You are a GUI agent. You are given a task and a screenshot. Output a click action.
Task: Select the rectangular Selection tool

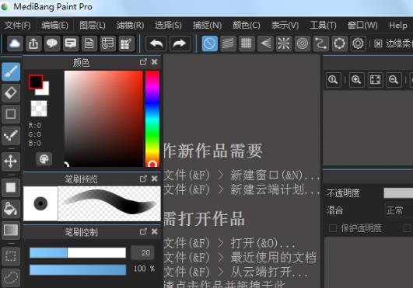pos(11,255)
